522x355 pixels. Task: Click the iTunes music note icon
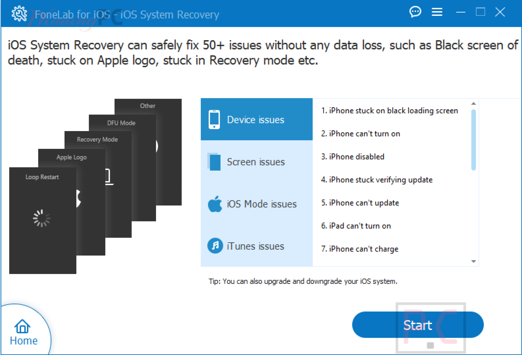[x=215, y=246]
